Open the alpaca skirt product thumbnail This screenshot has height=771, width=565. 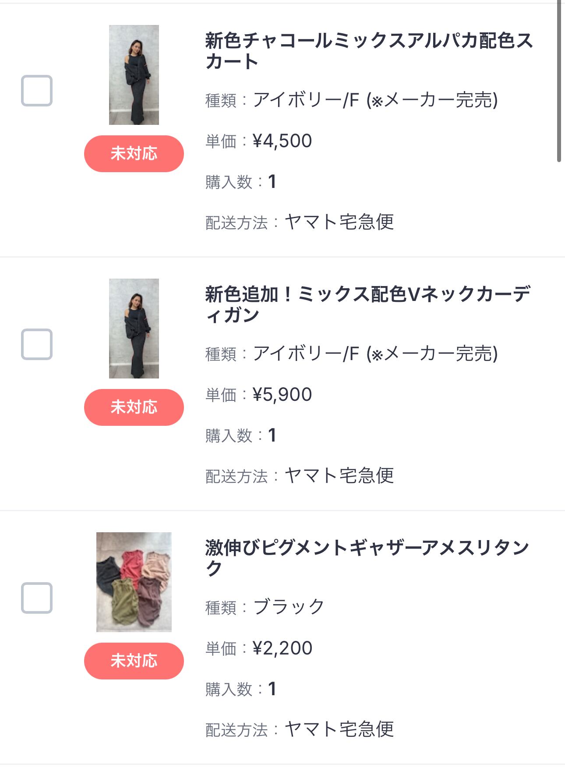(x=134, y=75)
